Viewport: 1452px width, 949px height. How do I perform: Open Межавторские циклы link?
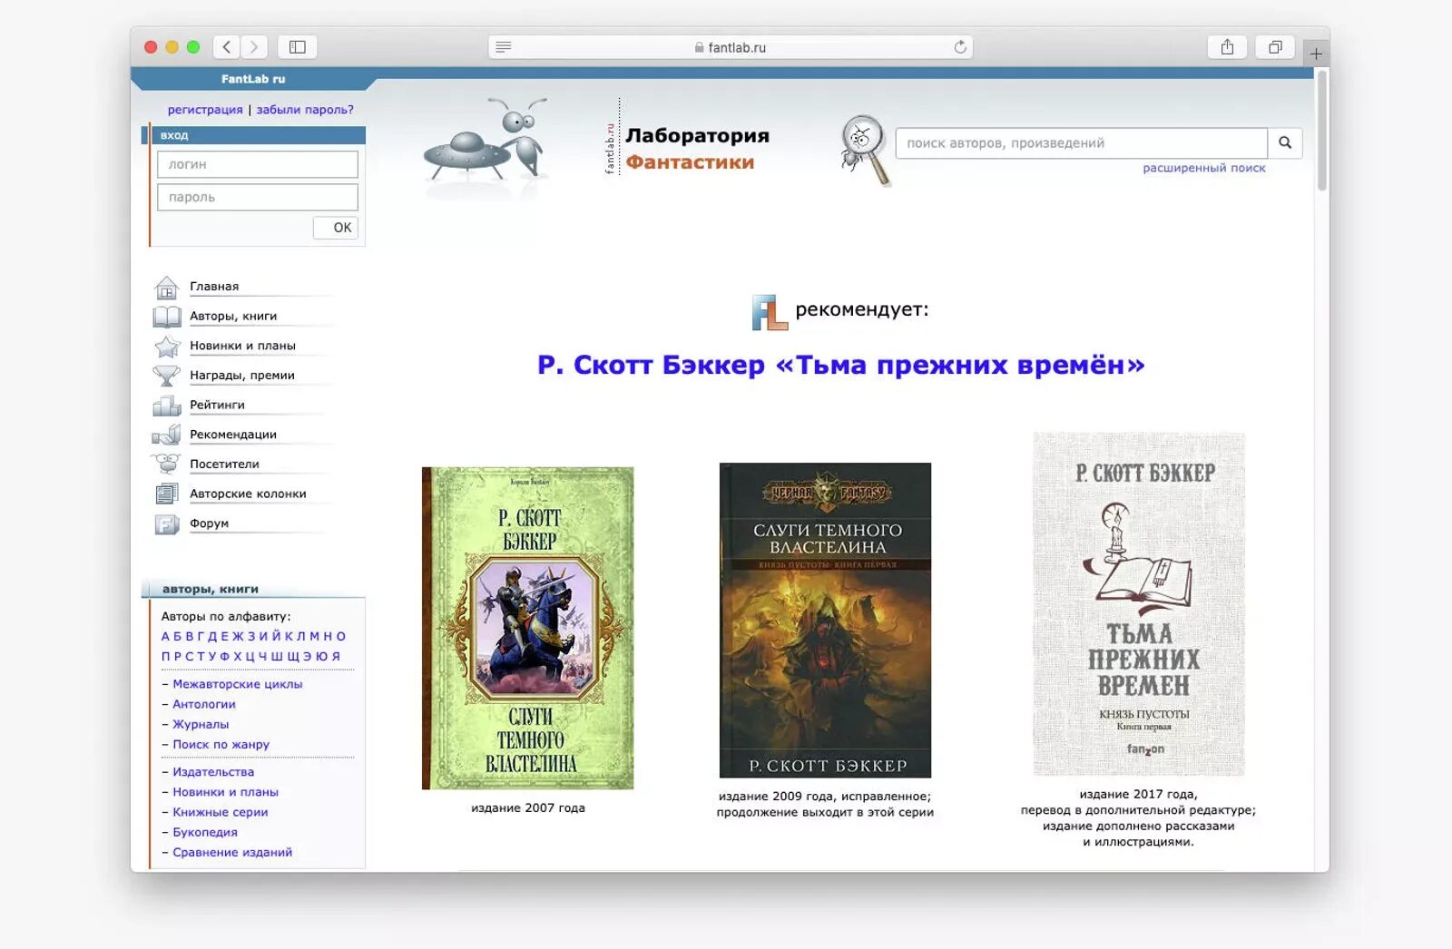pyautogui.click(x=238, y=684)
